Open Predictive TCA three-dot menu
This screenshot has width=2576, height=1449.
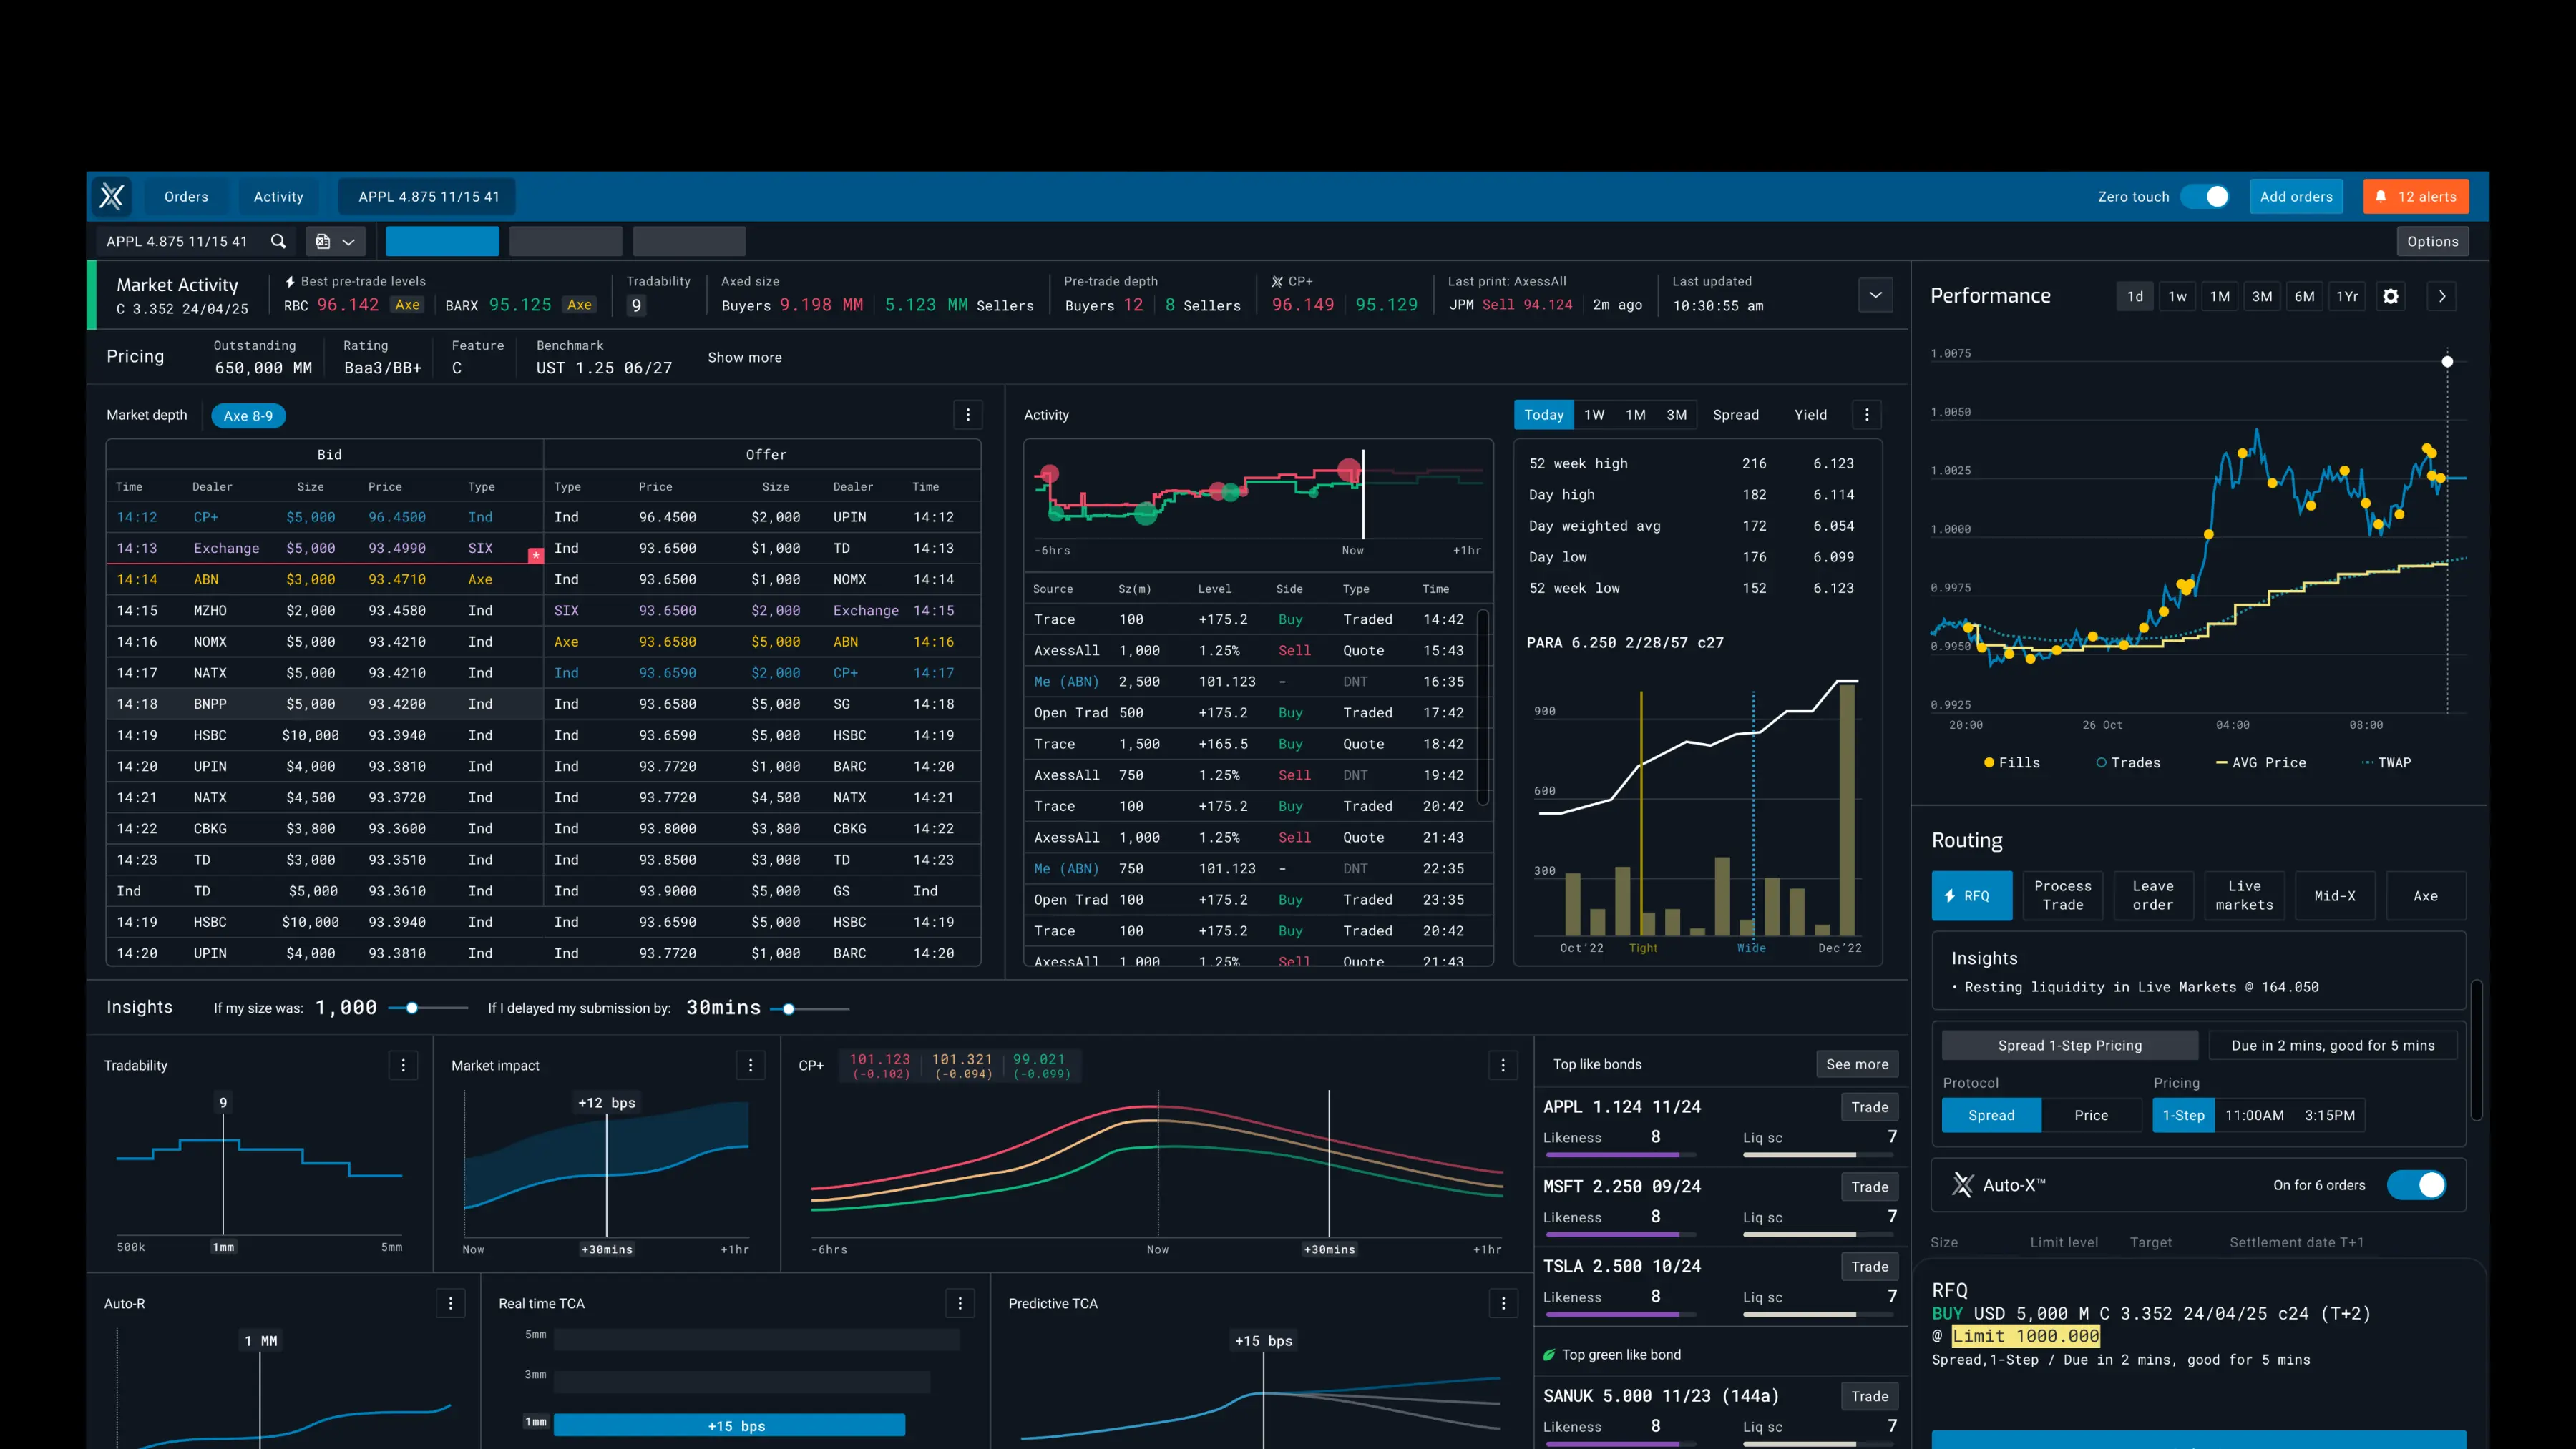pyautogui.click(x=1502, y=1303)
